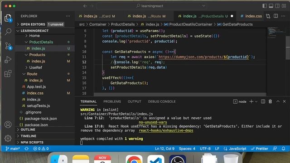Image resolution: width=290 pixels, height=163 pixels.
Task: Open the index.js Route editor tab
Action: click(x=146, y=16)
